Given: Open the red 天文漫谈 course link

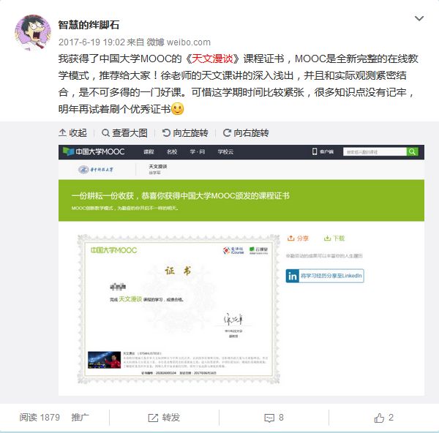Looking at the screenshot, I should [212, 59].
